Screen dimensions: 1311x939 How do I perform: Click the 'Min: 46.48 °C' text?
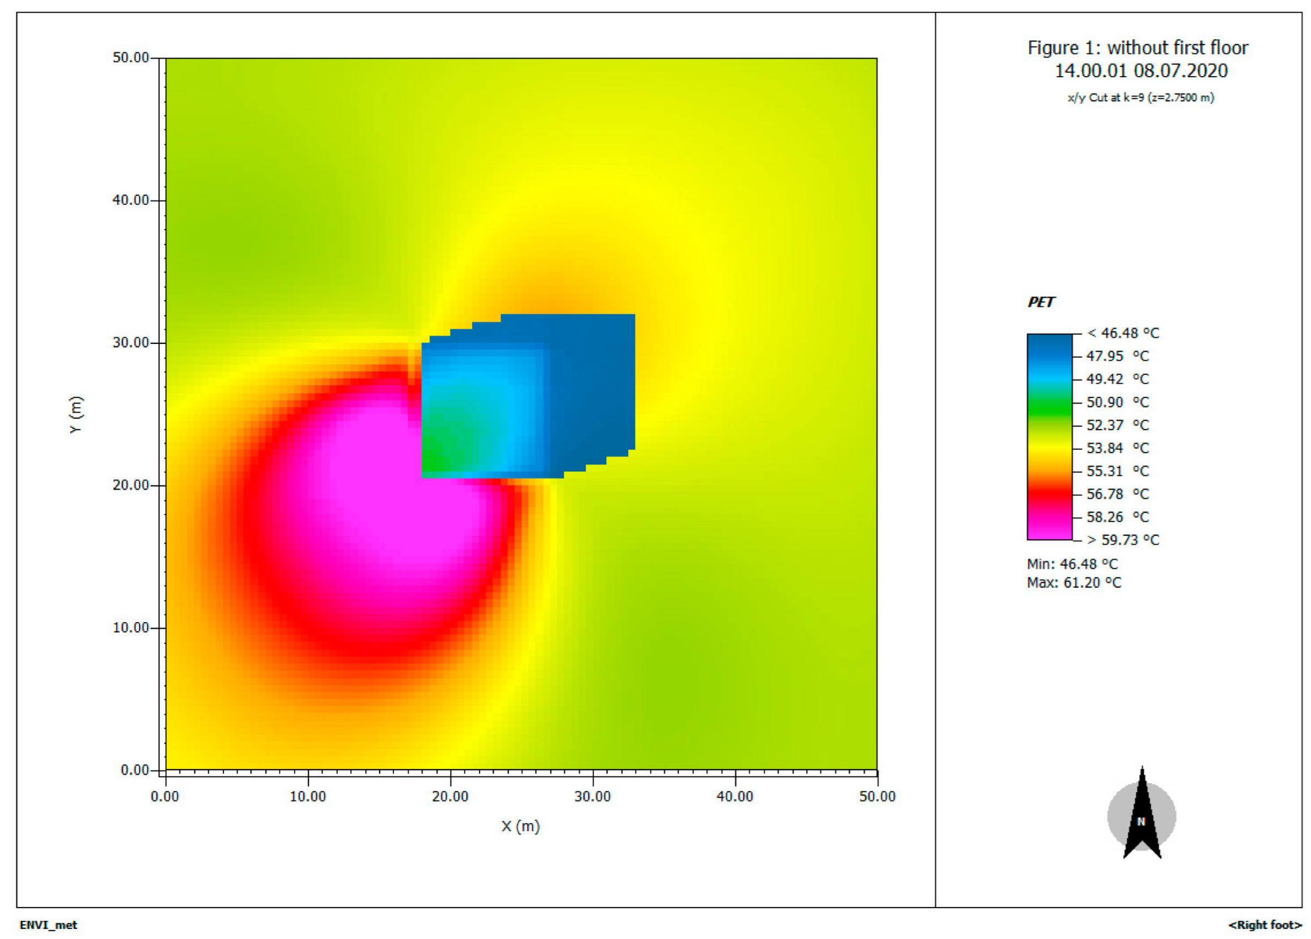pyautogui.click(x=1072, y=564)
